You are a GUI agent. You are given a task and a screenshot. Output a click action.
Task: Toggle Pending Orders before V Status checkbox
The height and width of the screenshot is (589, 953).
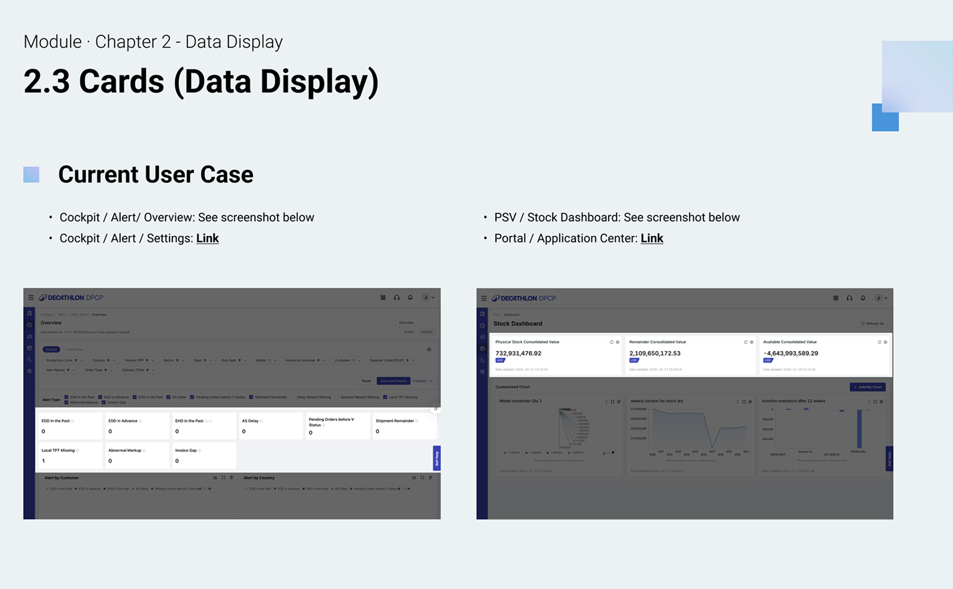192,397
